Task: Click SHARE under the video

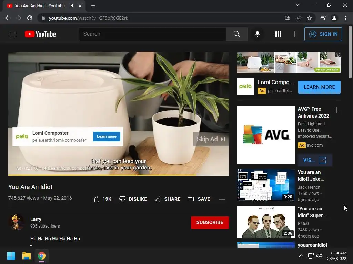Action: (168, 199)
